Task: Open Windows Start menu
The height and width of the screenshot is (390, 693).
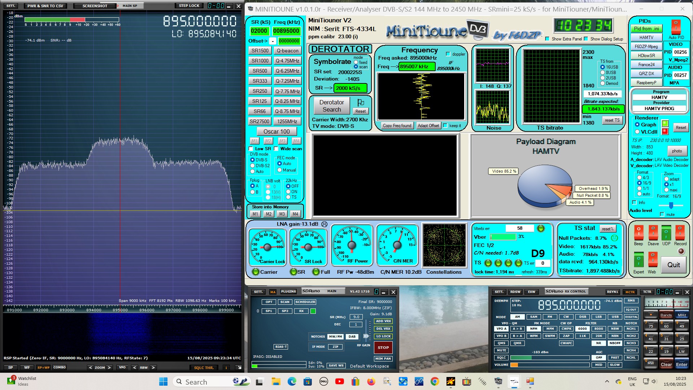Action: [x=163, y=381]
